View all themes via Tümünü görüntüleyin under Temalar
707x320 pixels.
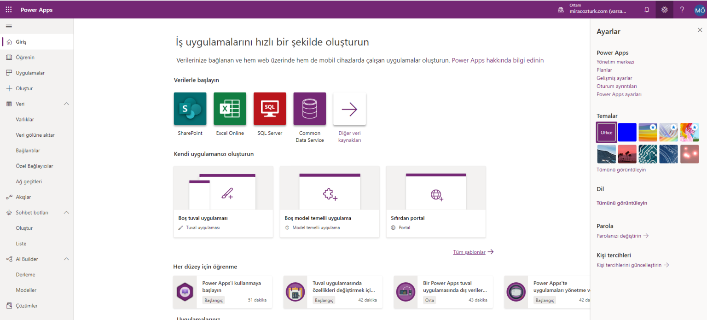pos(621,170)
